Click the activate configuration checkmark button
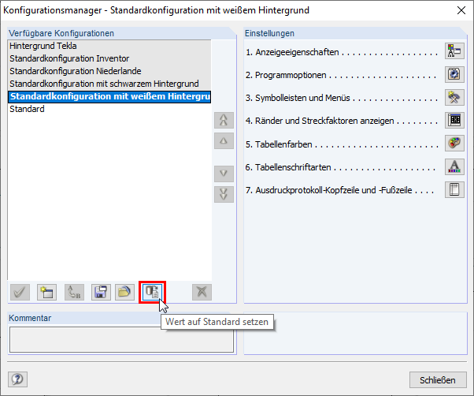This screenshot has height=396, width=474. click(x=20, y=292)
